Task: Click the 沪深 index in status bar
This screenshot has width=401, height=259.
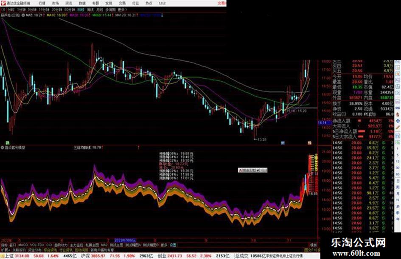Action: [x=85, y=256]
